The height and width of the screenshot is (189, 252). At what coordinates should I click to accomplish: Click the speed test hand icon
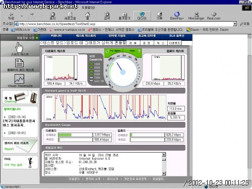coord(19,47)
